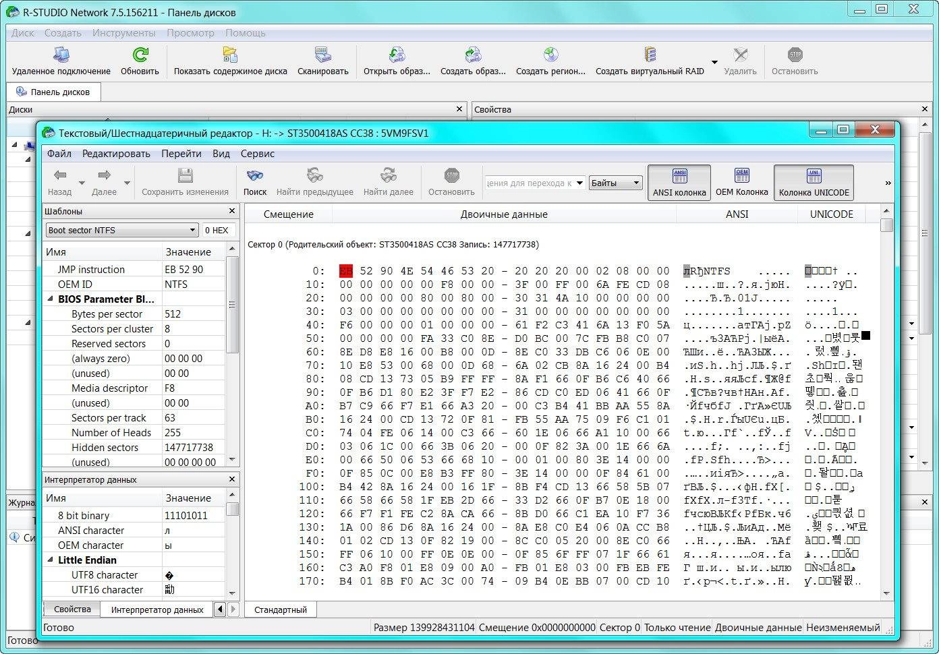The height and width of the screenshot is (654, 939).
Task: Open dropdown arrow next to Далее
Action: (x=126, y=183)
